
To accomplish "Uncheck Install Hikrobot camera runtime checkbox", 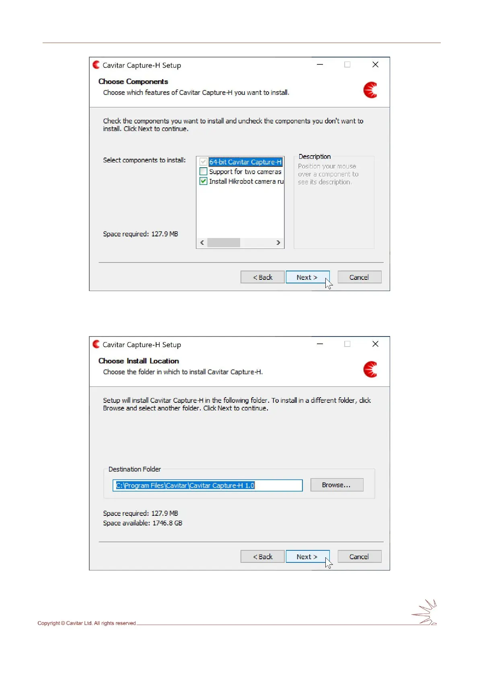I will coord(204,181).
